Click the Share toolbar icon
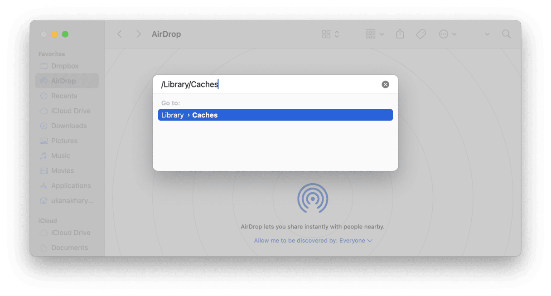551x296 pixels. click(x=400, y=34)
